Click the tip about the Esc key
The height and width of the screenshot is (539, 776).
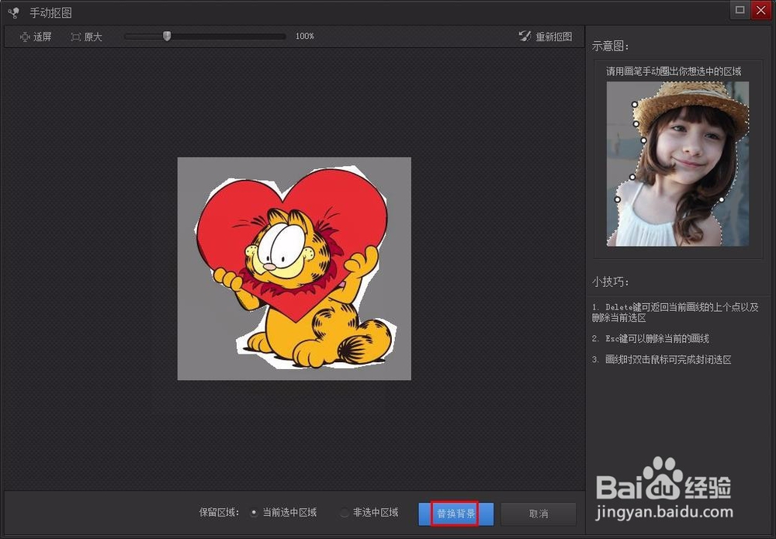[650, 338]
